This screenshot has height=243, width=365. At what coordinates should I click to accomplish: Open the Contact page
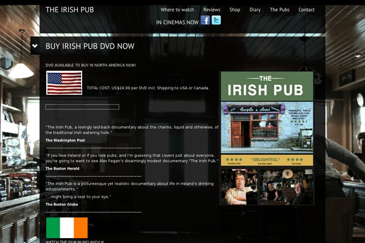click(307, 10)
